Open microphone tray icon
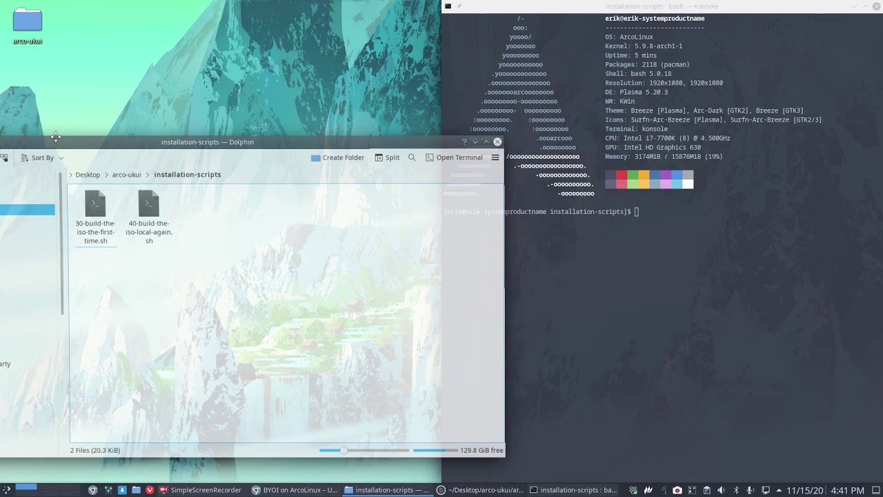Viewport: 883px width, 497px height. click(x=750, y=490)
